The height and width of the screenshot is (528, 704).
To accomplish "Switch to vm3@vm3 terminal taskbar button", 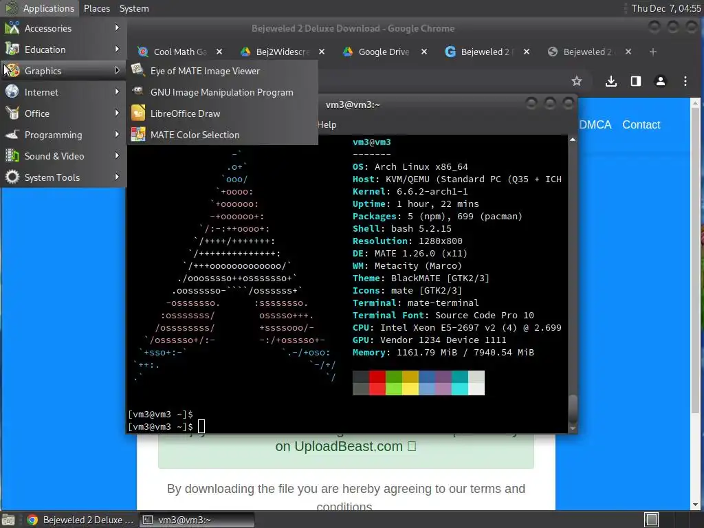I will [197, 520].
